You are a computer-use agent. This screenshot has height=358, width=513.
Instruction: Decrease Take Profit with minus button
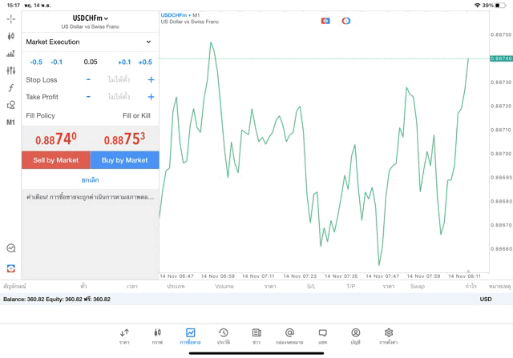pos(88,97)
